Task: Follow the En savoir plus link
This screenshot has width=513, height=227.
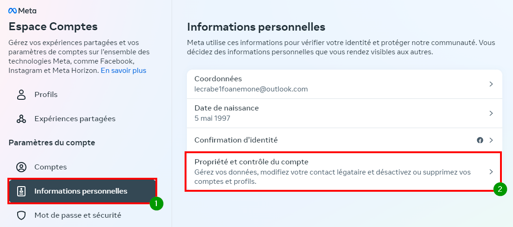Action: [123, 71]
